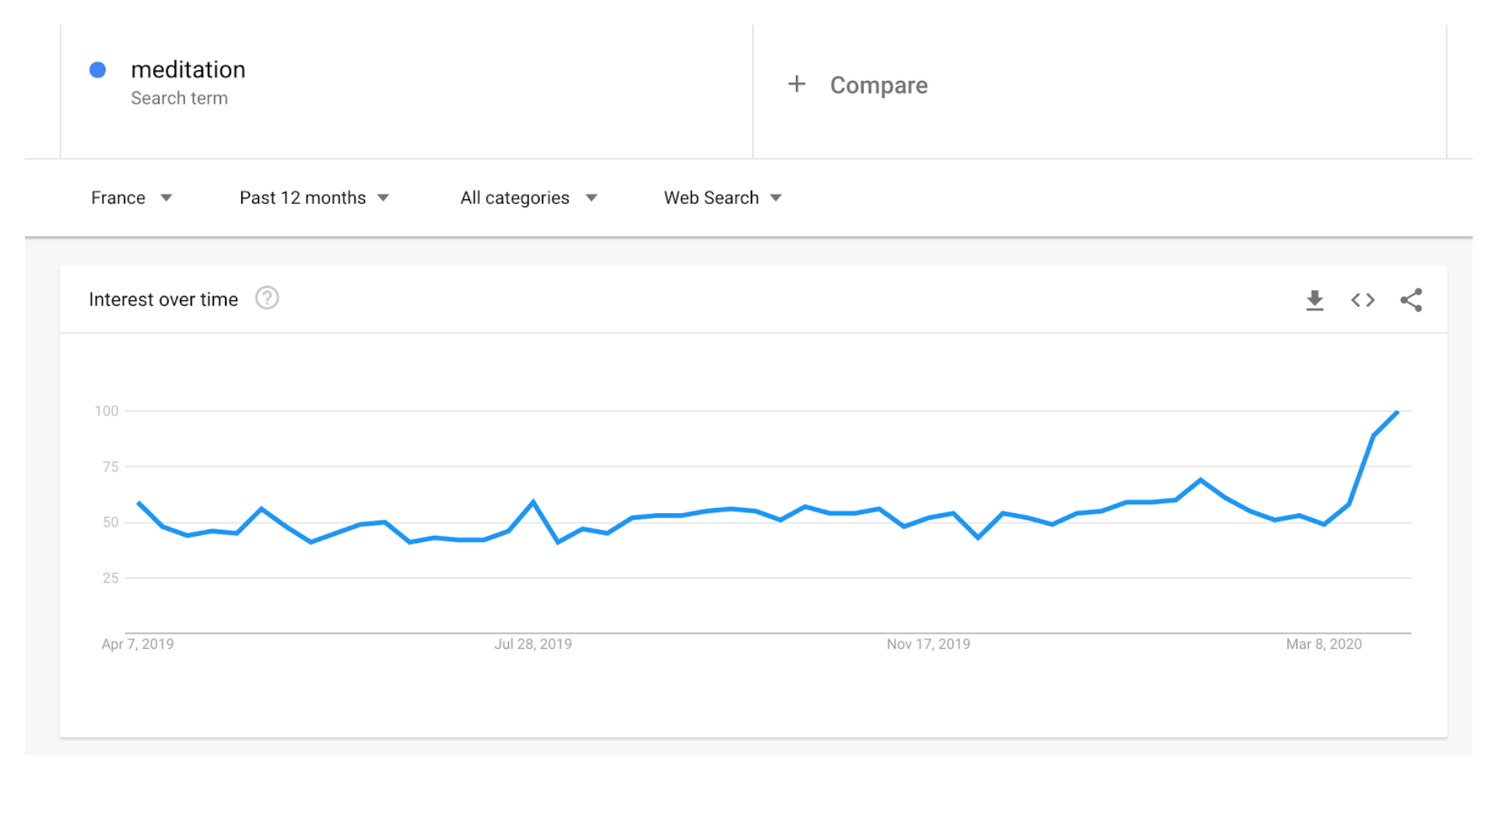This screenshot has height=840, width=1494.
Task: Click the blue dot next to meditation
Action: pyautogui.click(x=97, y=70)
